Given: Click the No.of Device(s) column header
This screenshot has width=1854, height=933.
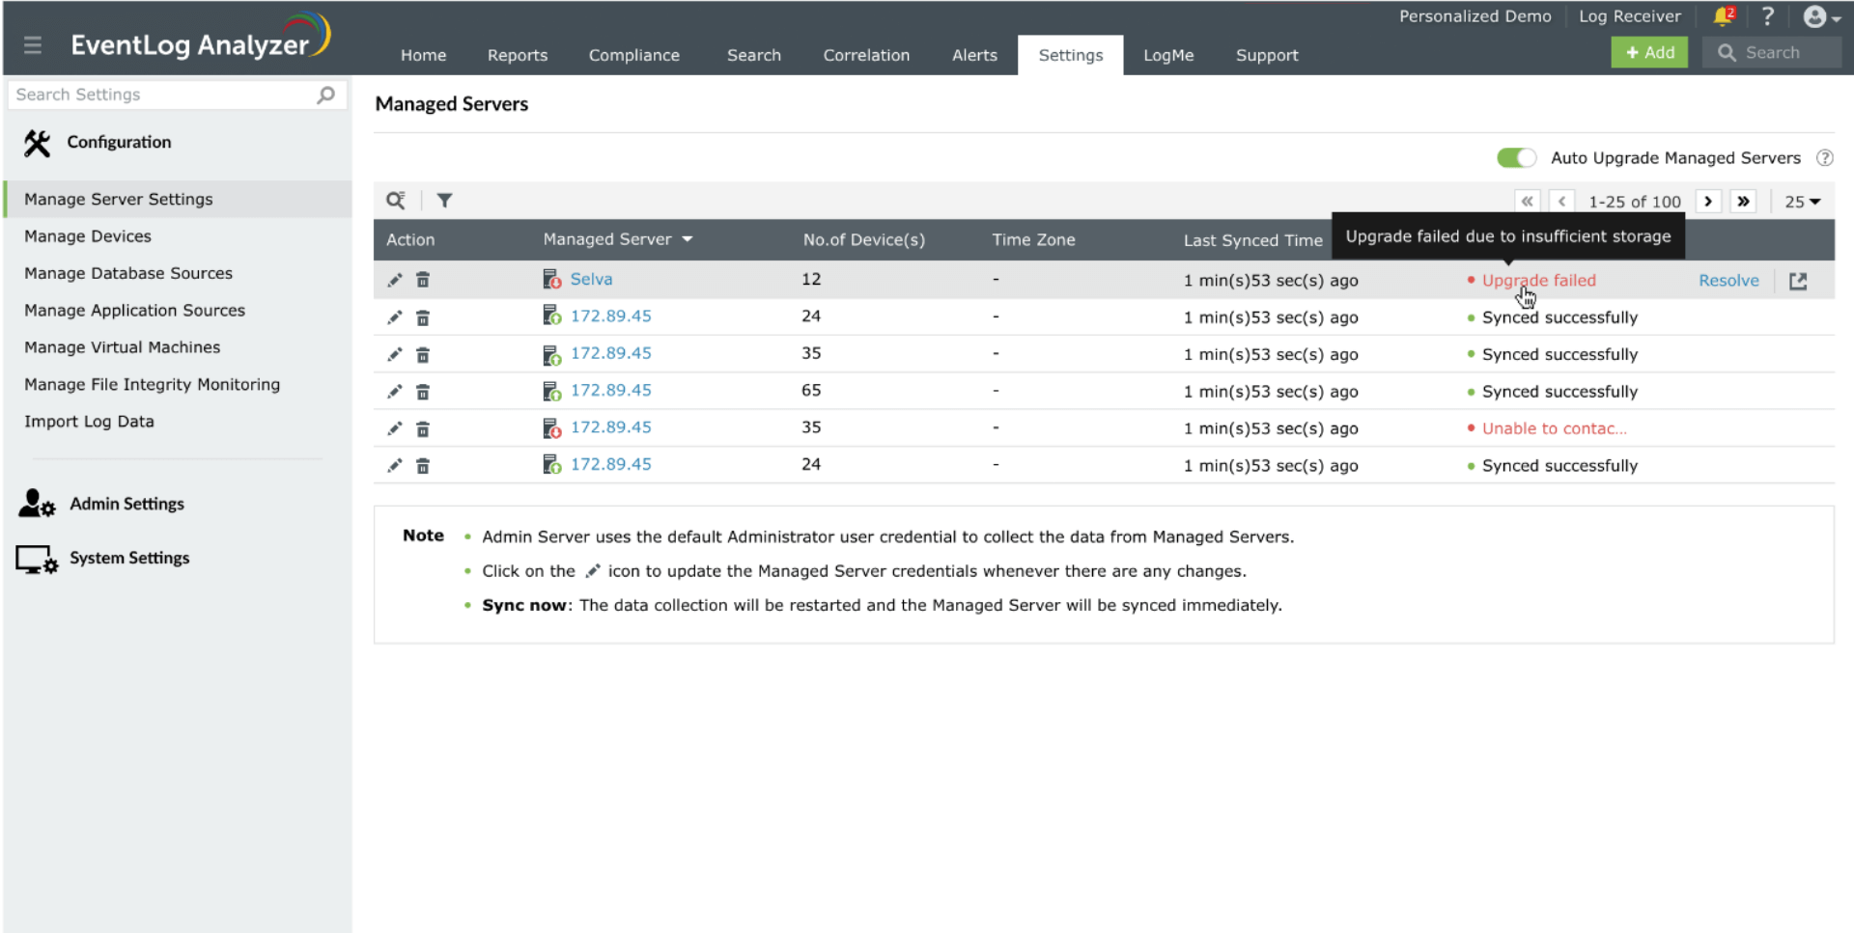Looking at the screenshot, I should 863,239.
